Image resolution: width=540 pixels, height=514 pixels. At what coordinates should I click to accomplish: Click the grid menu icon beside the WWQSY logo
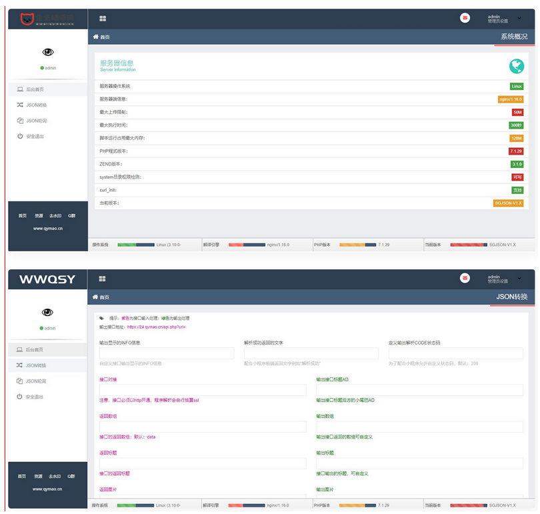tap(102, 279)
